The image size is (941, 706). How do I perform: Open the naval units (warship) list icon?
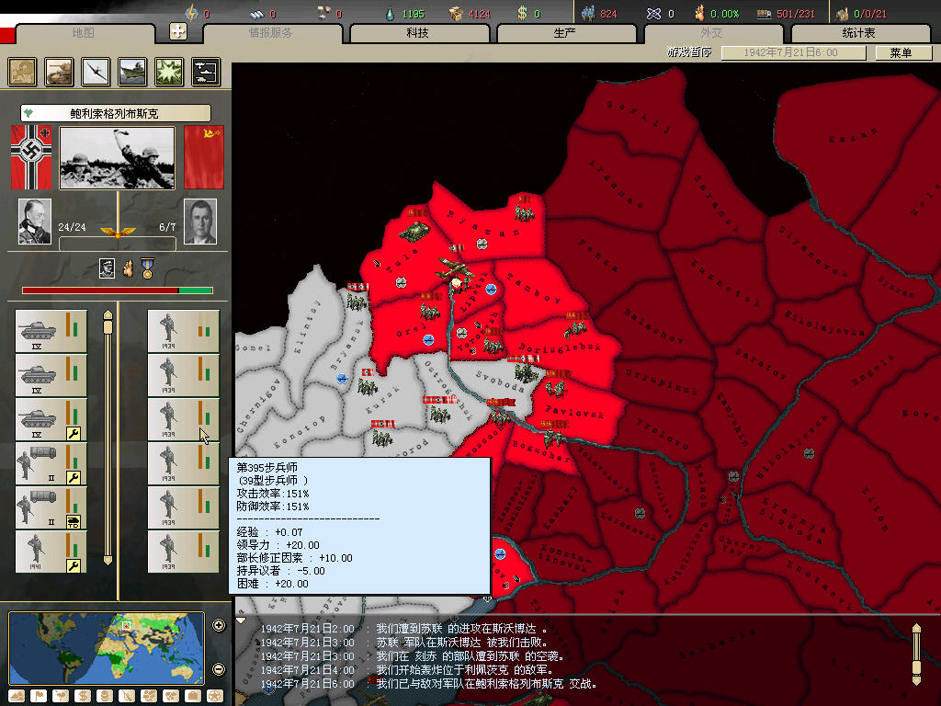[x=132, y=72]
